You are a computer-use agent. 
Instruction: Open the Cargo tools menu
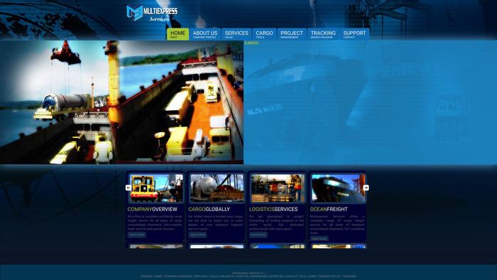tap(264, 34)
